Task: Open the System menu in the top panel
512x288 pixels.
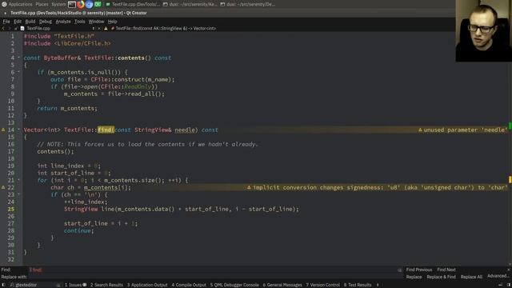Action: click(58, 4)
